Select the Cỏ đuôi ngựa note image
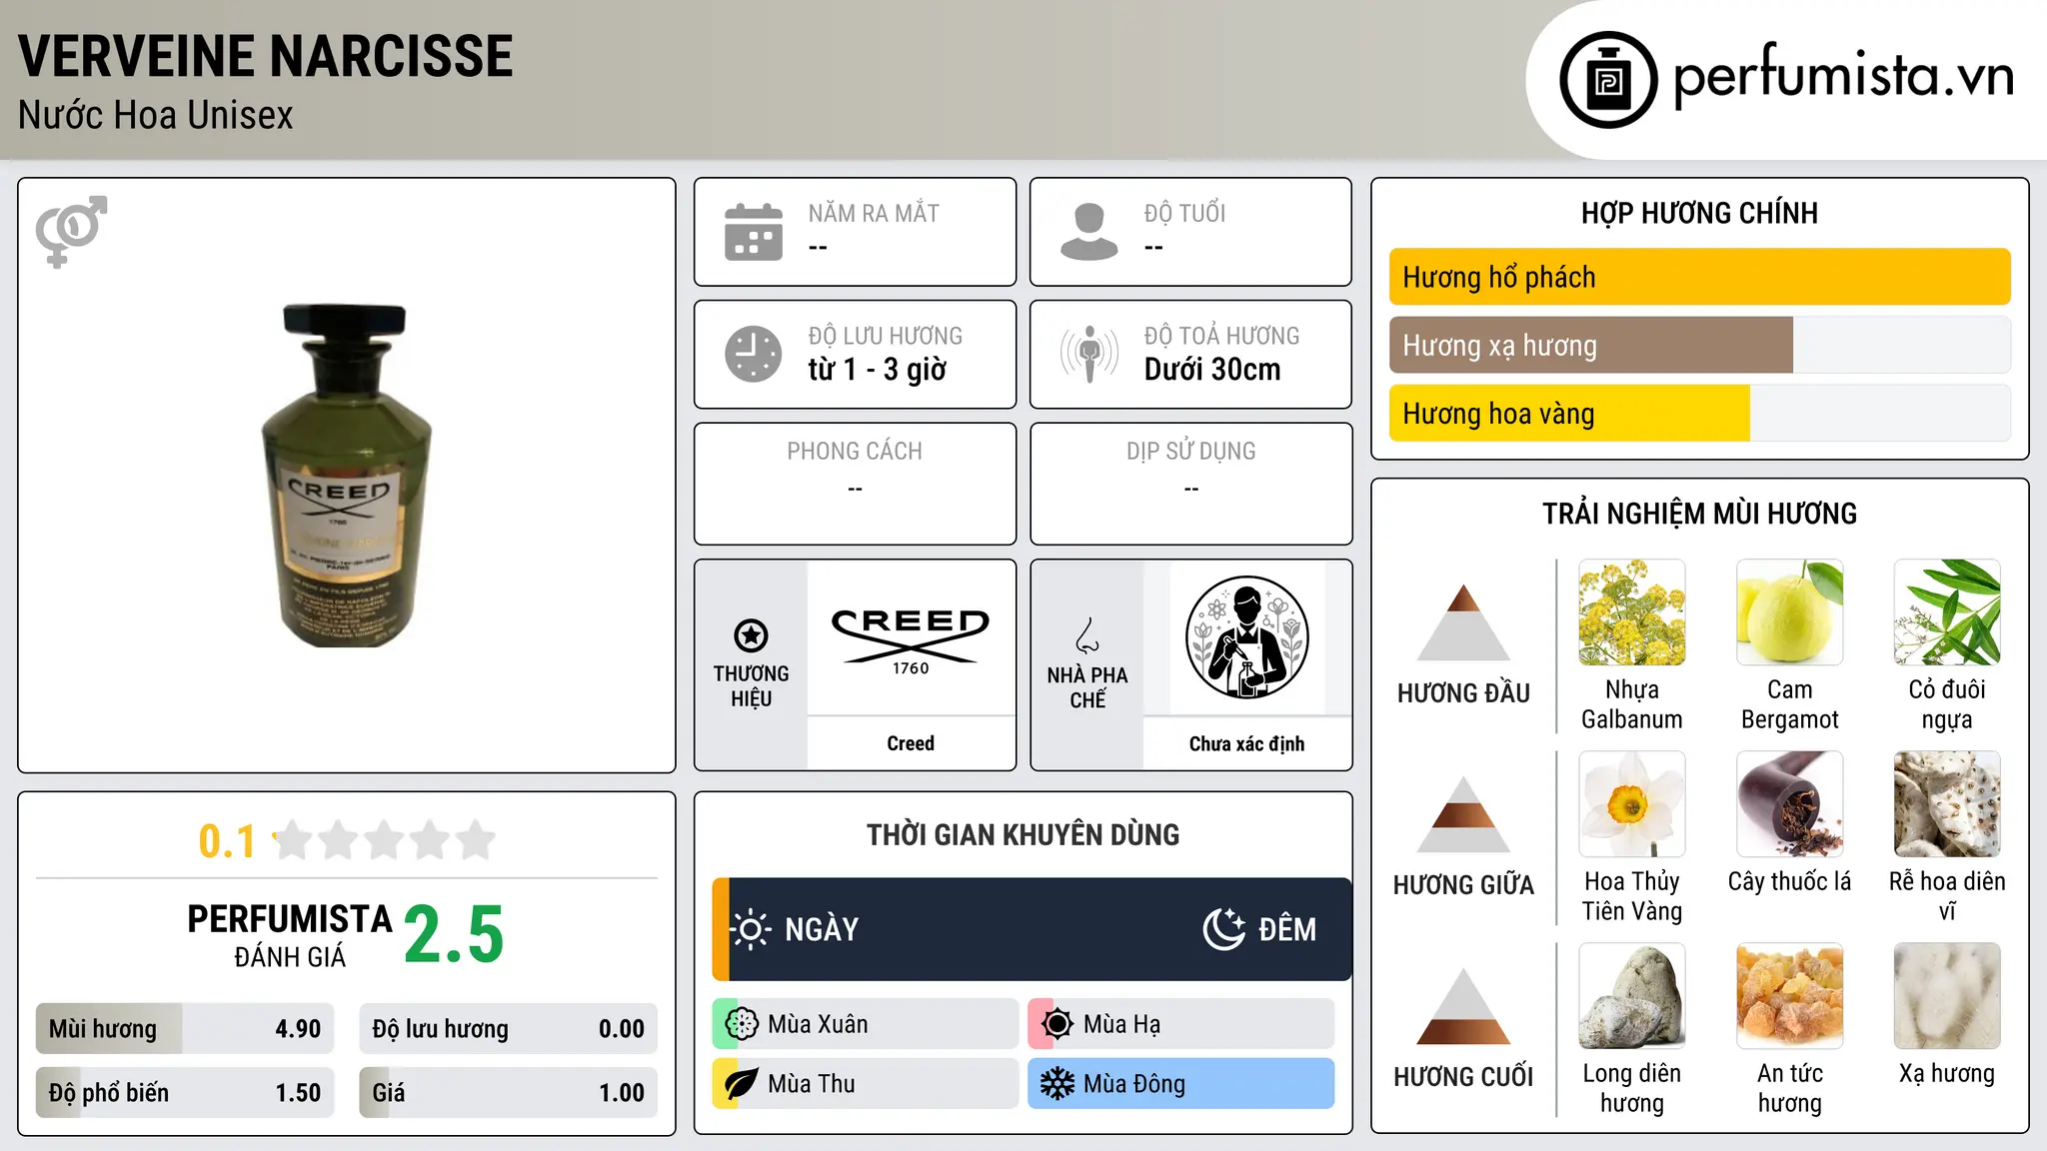Viewport: 2047px width, 1151px height. tap(1947, 612)
